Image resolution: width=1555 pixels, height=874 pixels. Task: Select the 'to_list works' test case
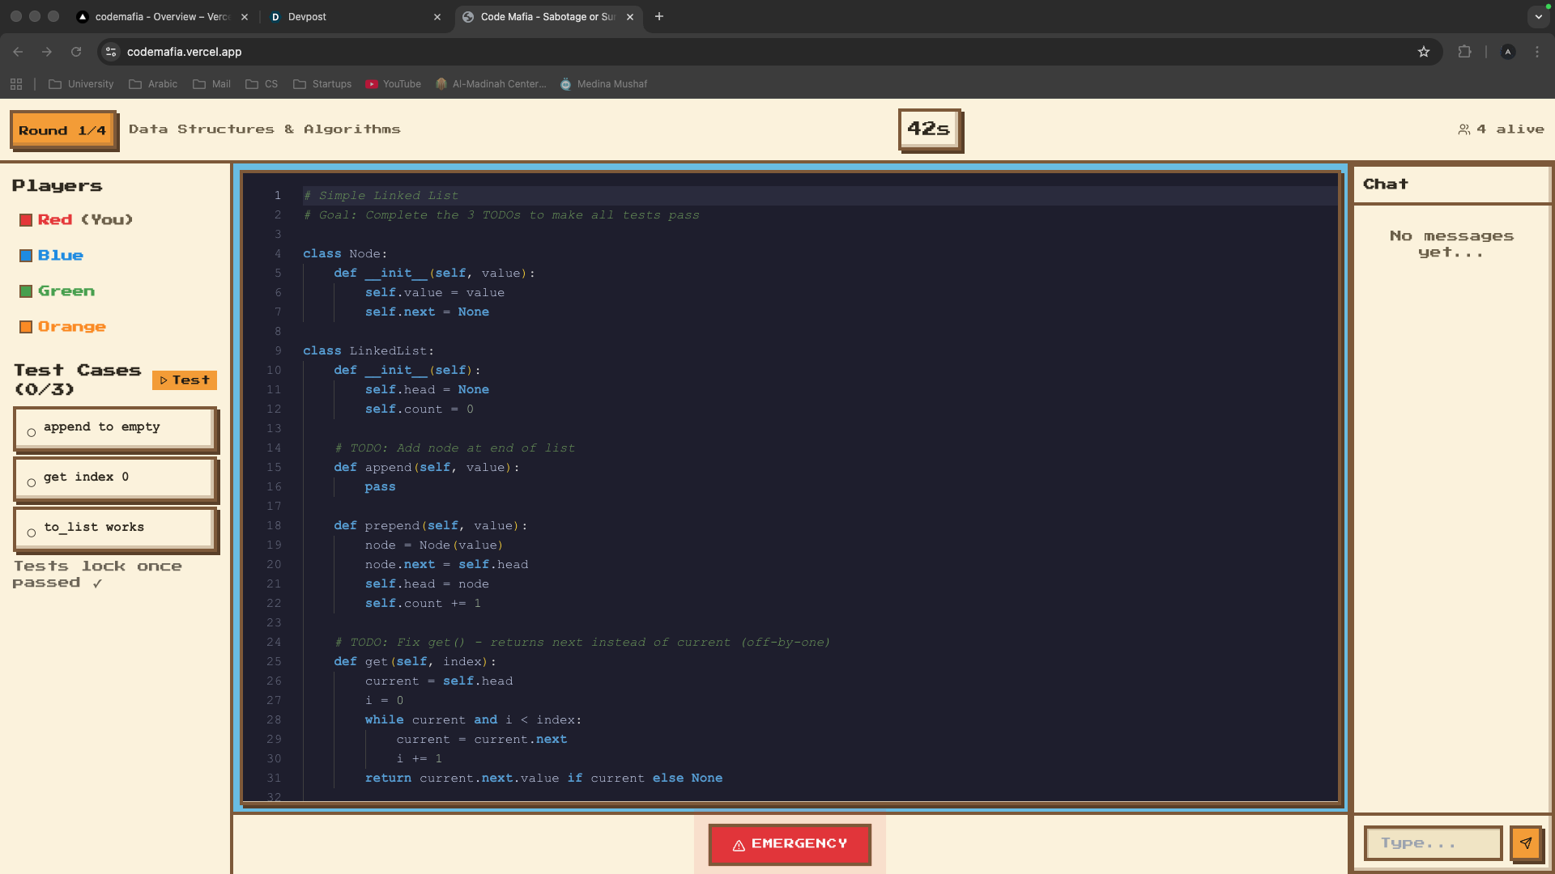tap(115, 528)
